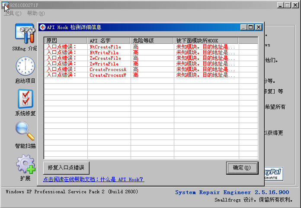Select the CreateProcessA row
This screenshot has width=301, height=208.
151,69
